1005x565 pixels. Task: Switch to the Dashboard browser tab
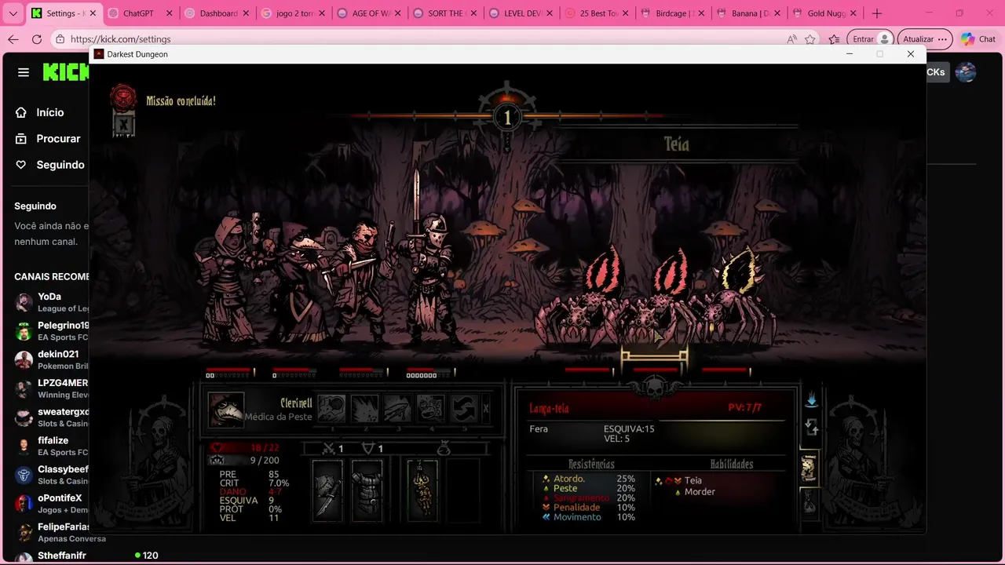216,13
